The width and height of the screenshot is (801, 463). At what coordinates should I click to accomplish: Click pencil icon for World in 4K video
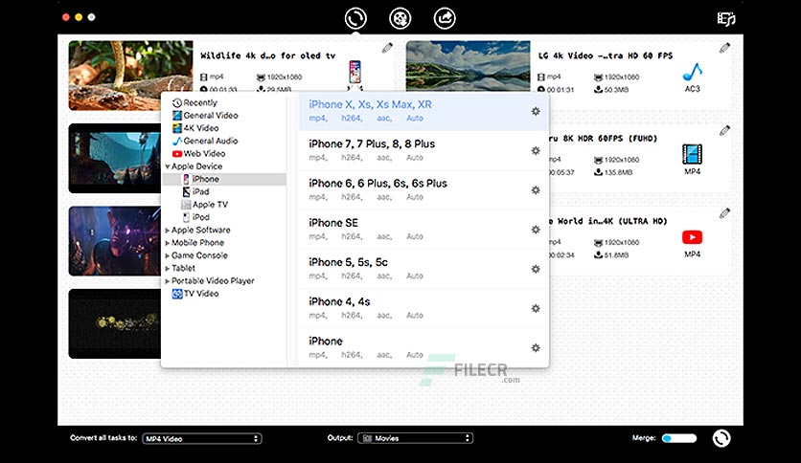tap(724, 213)
